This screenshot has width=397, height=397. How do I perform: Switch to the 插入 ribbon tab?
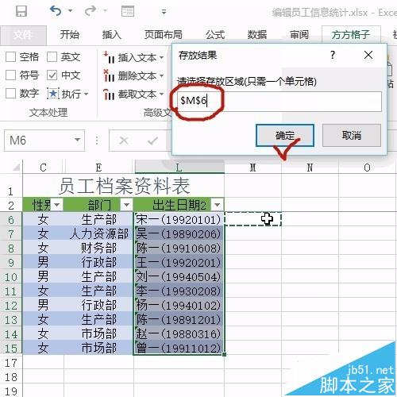[112, 35]
